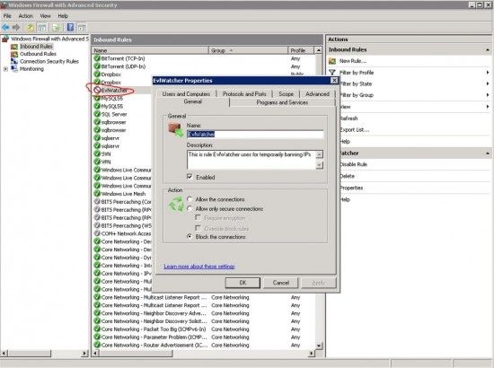Open the Action menu

[x=25, y=16]
